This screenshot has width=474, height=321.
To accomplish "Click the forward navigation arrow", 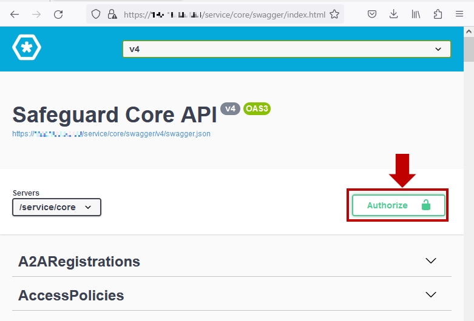I will click(36, 14).
